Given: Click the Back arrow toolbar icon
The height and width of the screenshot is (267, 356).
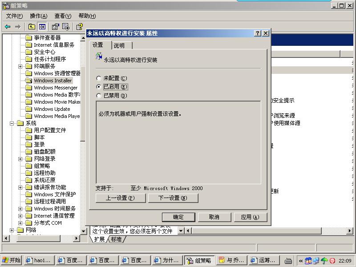Looking at the screenshot, I should click(8, 27).
